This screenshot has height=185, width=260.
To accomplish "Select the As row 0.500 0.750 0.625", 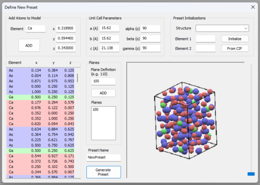I will (41, 145).
